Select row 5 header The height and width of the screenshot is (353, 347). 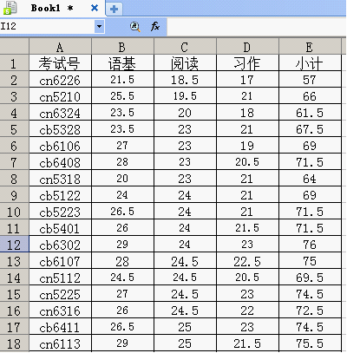(x=14, y=128)
